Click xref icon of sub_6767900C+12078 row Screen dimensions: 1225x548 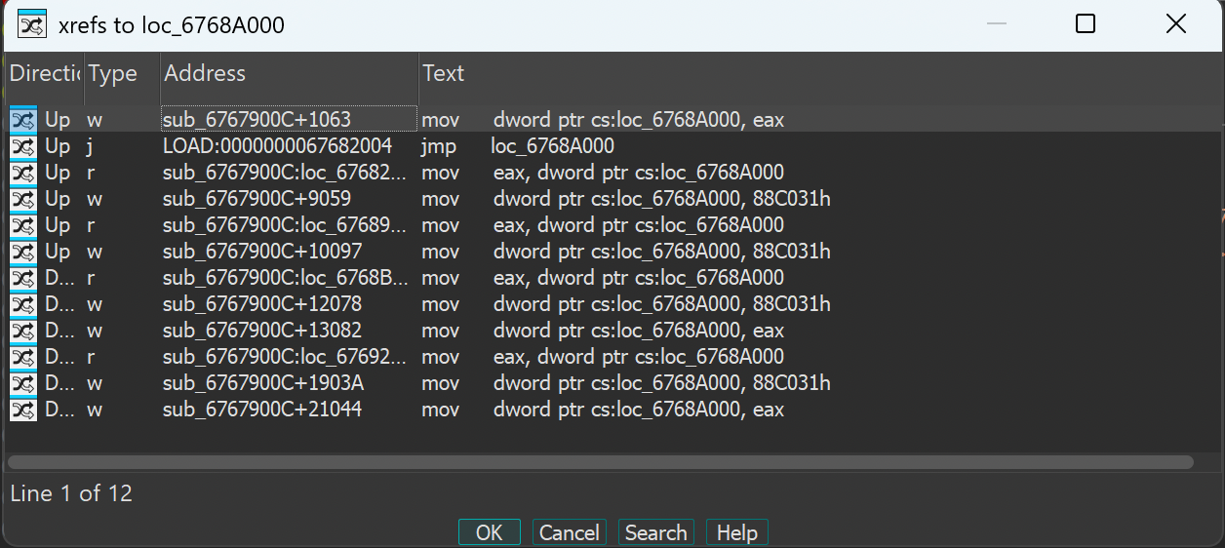click(23, 304)
